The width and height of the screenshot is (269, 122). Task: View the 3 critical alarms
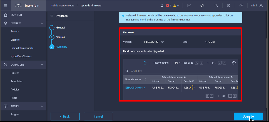[x=169, y=6]
